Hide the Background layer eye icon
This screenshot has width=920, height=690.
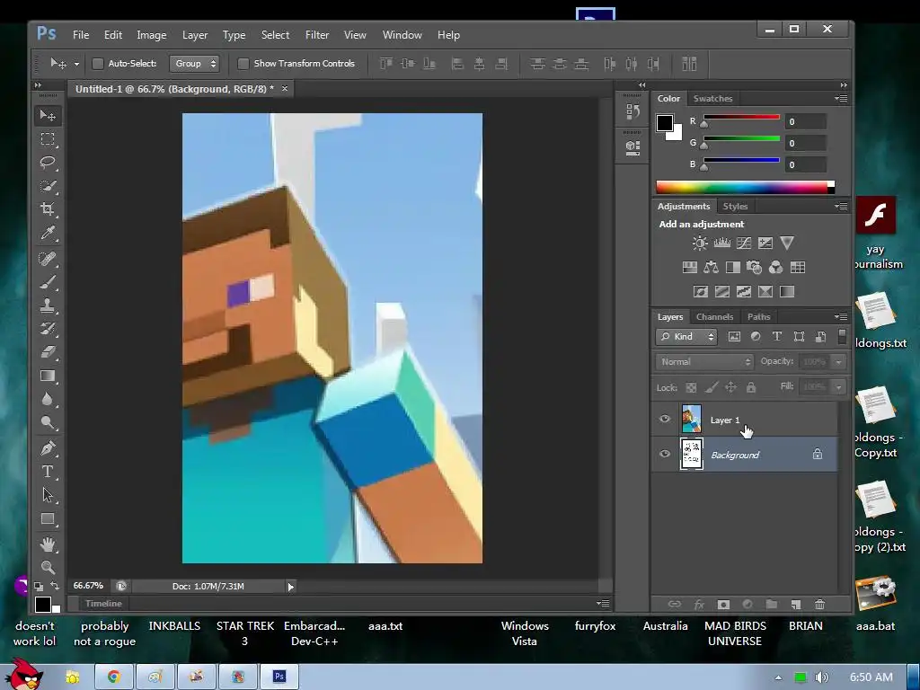[665, 454]
